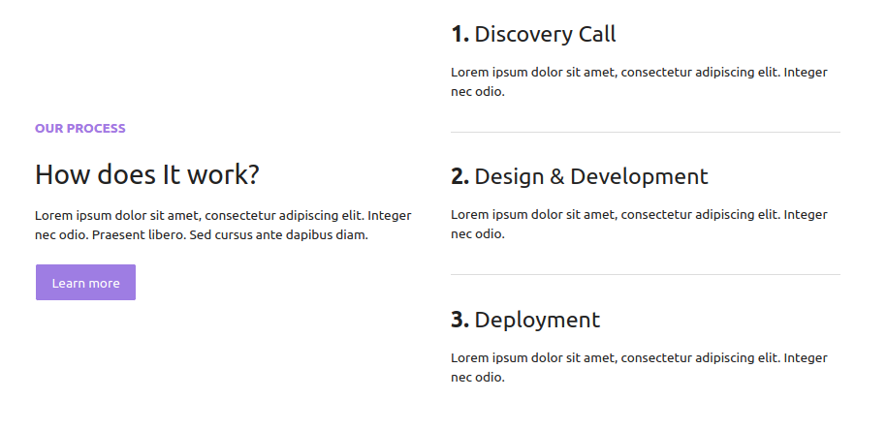Click the OUR PROCESS purple label
This screenshot has width=887, height=430.
[x=80, y=128]
